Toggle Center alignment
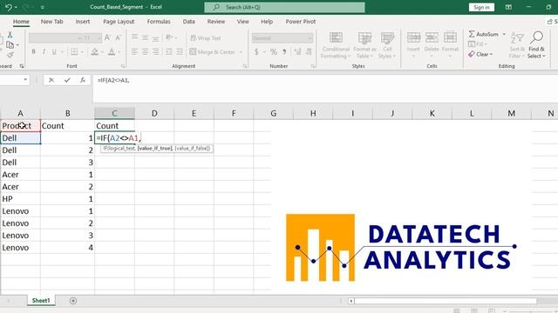This screenshot has width=558, height=313. coord(146,52)
